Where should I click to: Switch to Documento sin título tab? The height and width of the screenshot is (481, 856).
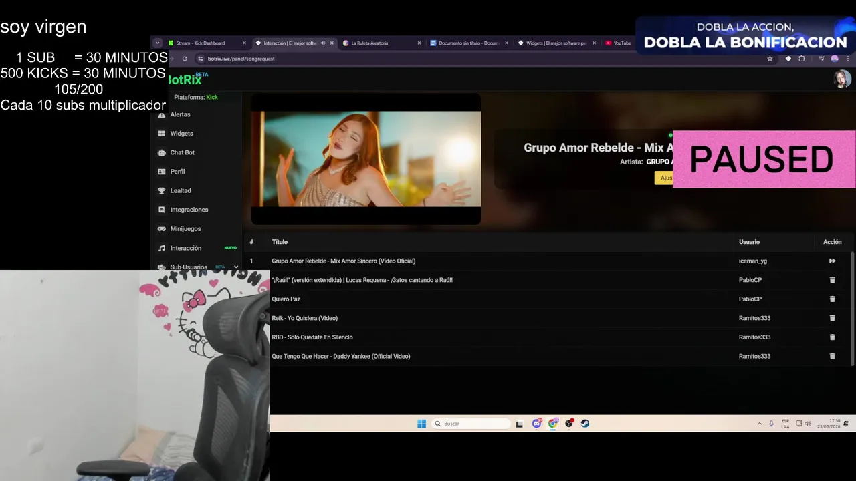(x=468, y=43)
